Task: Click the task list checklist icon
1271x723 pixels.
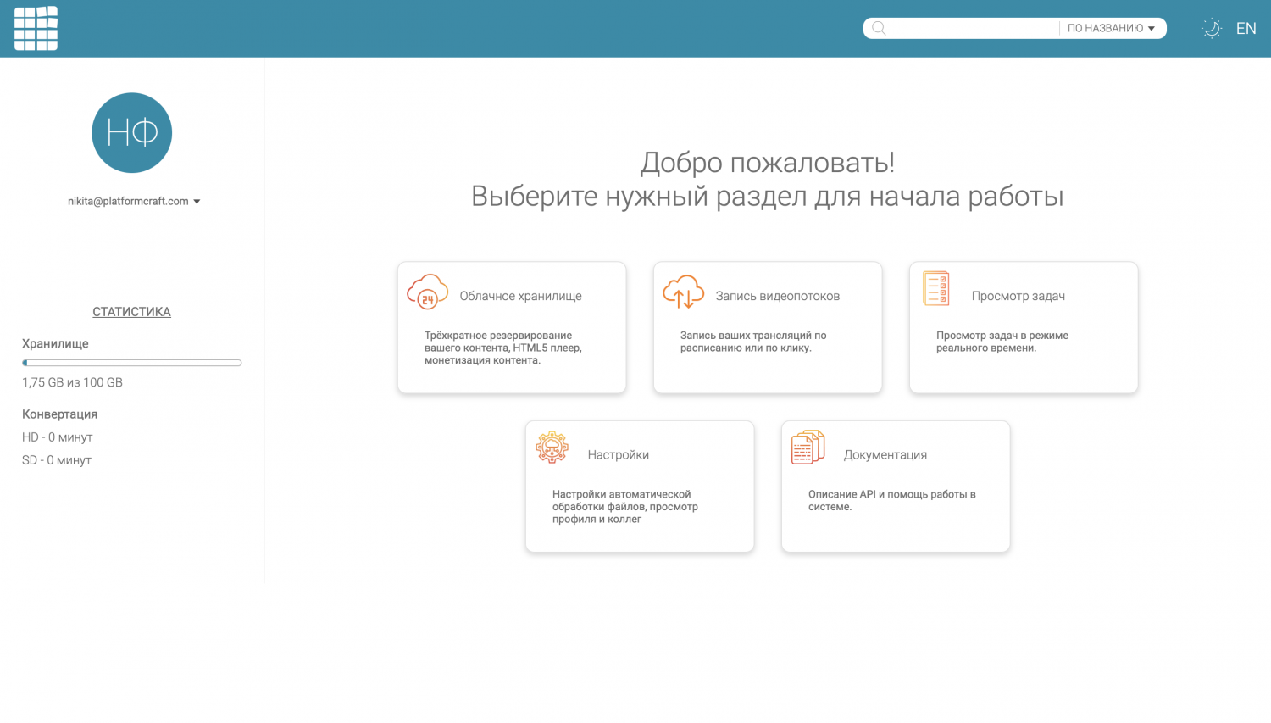Action: (x=935, y=289)
